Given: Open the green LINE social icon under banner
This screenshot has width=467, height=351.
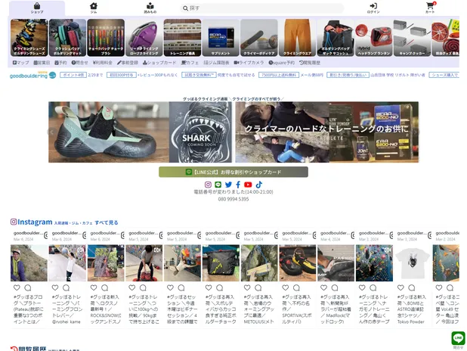Looking at the screenshot, I should 218,185.
